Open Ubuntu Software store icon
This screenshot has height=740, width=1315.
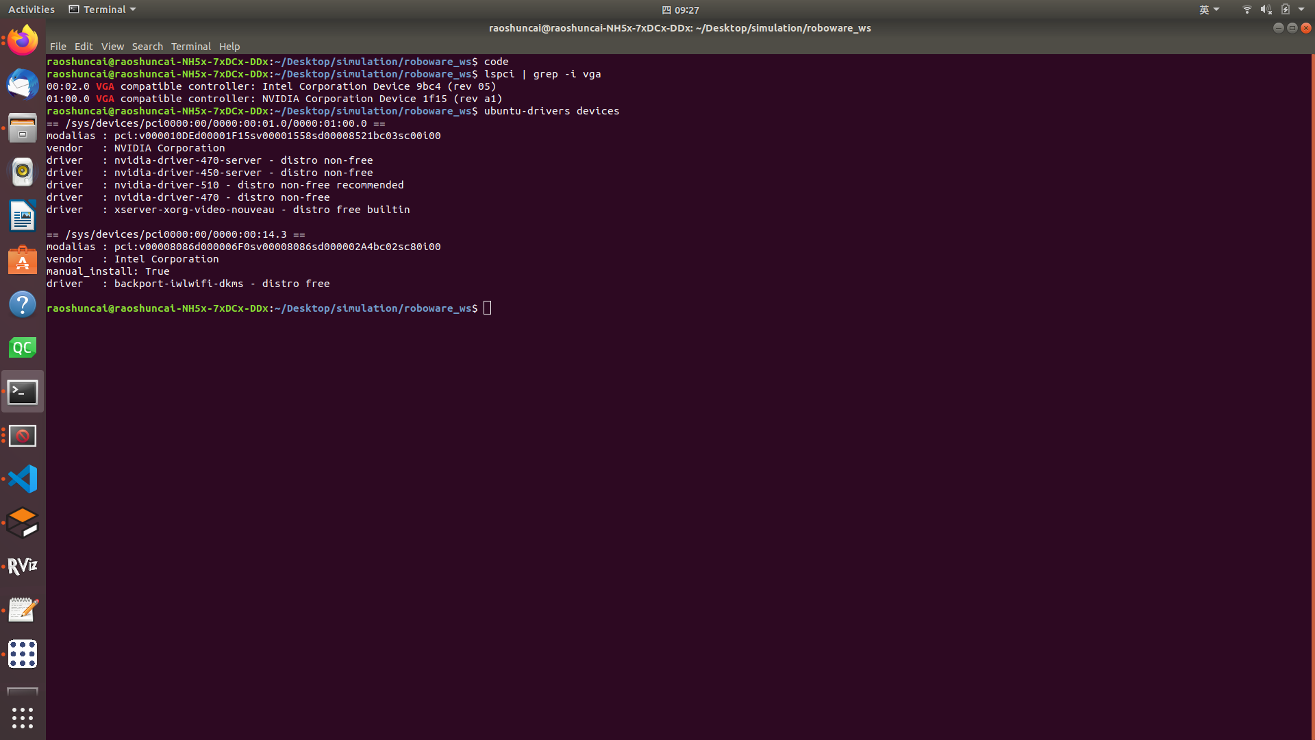click(x=23, y=260)
